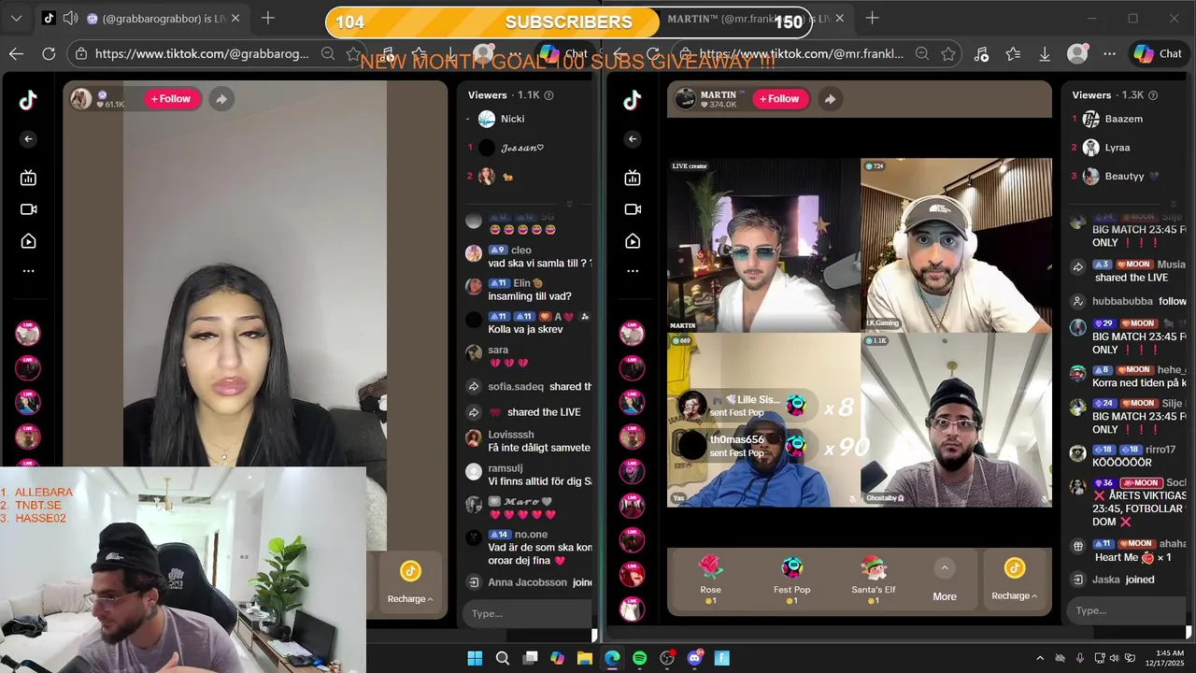Open Recharge coins in right window
Screen dimensions: 1196x673
[x=1014, y=580]
